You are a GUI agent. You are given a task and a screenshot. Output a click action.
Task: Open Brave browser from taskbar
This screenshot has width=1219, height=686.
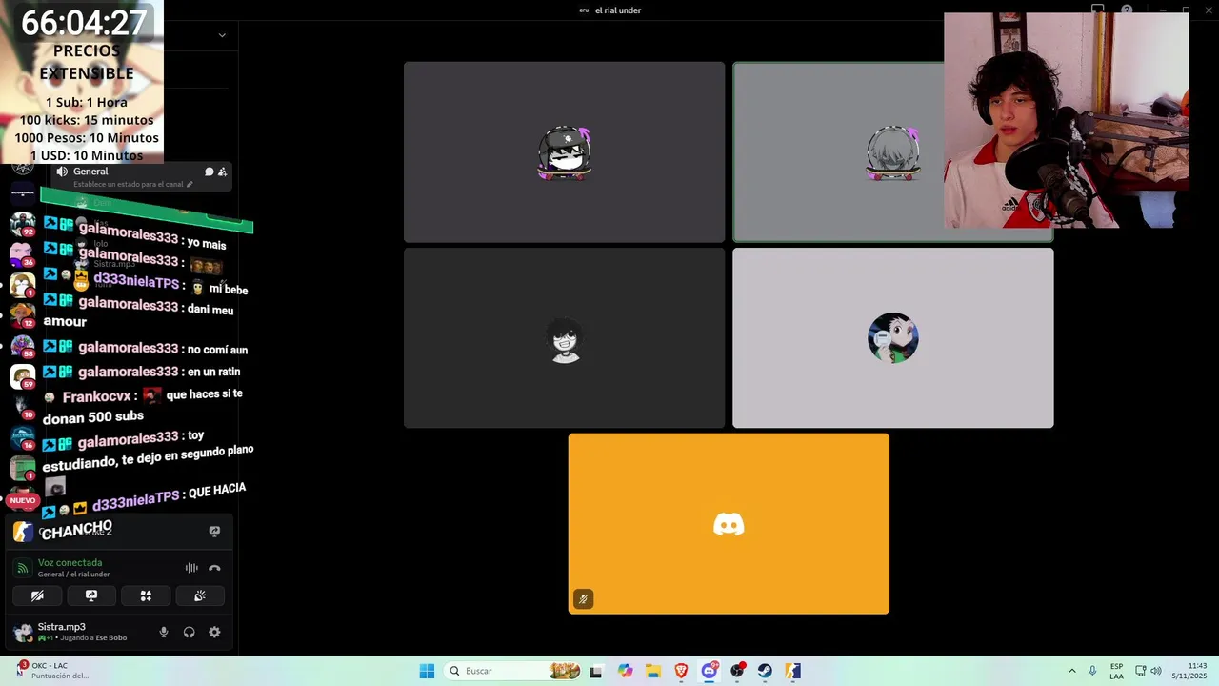coord(681,671)
